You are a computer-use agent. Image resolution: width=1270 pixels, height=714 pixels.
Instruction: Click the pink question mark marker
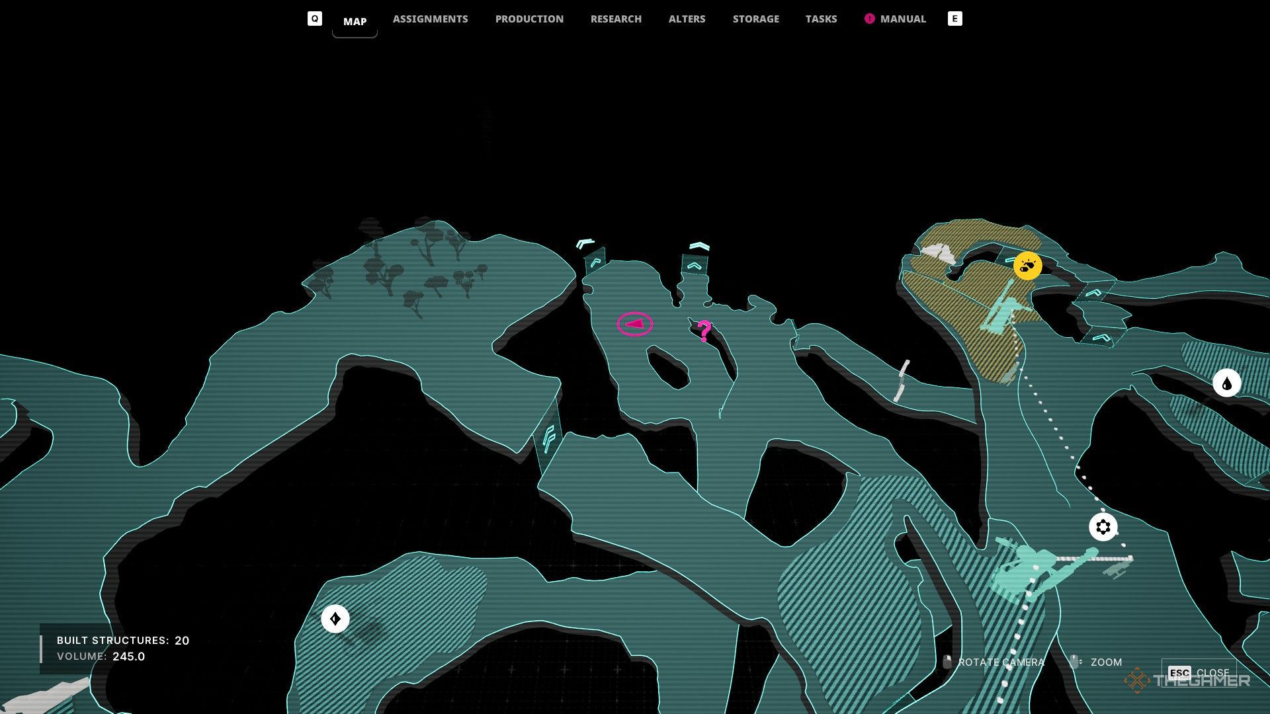[x=704, y=331]
